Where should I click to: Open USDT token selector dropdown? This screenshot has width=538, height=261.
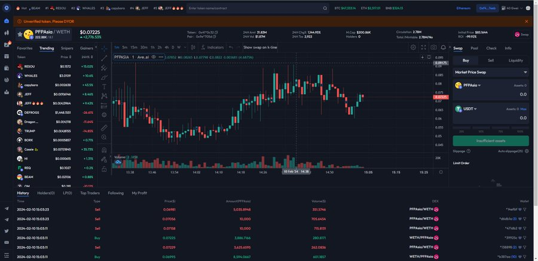pos(466,109)
